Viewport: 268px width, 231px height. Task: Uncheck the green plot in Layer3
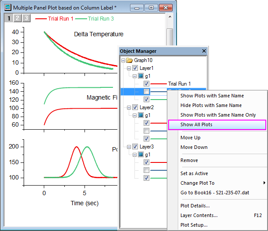146,178
